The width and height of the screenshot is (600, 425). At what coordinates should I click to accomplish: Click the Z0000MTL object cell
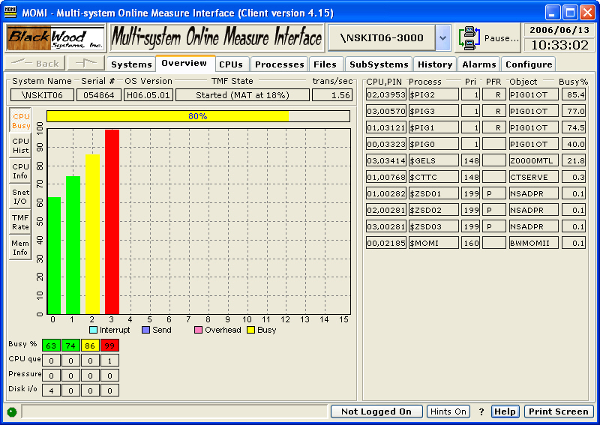click(533, 160)
